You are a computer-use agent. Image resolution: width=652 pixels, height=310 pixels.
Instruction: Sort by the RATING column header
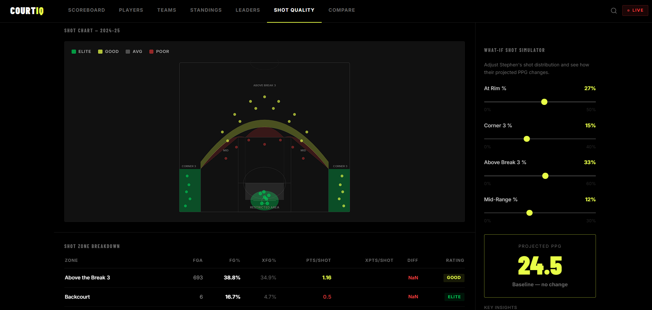tap(455, 260)
